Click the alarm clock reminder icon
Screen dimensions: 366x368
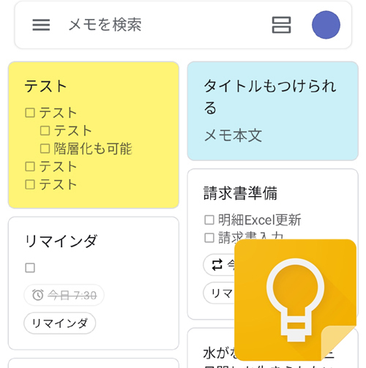(38, 295)
